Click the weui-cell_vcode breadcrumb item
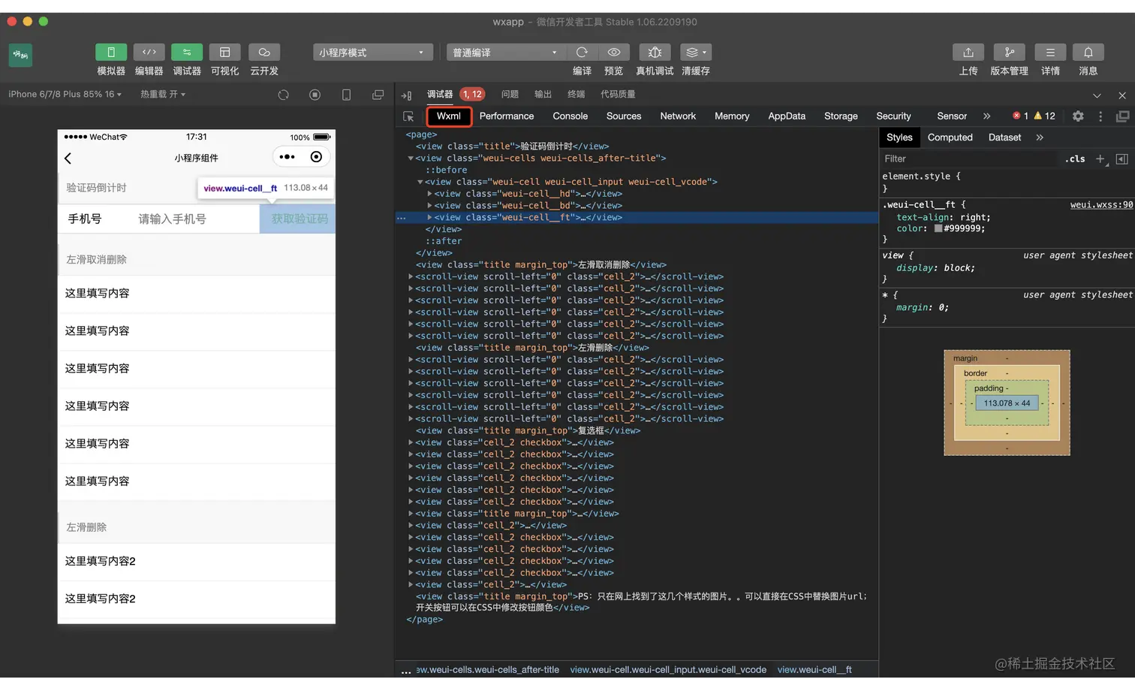 [x=668, y=669]
